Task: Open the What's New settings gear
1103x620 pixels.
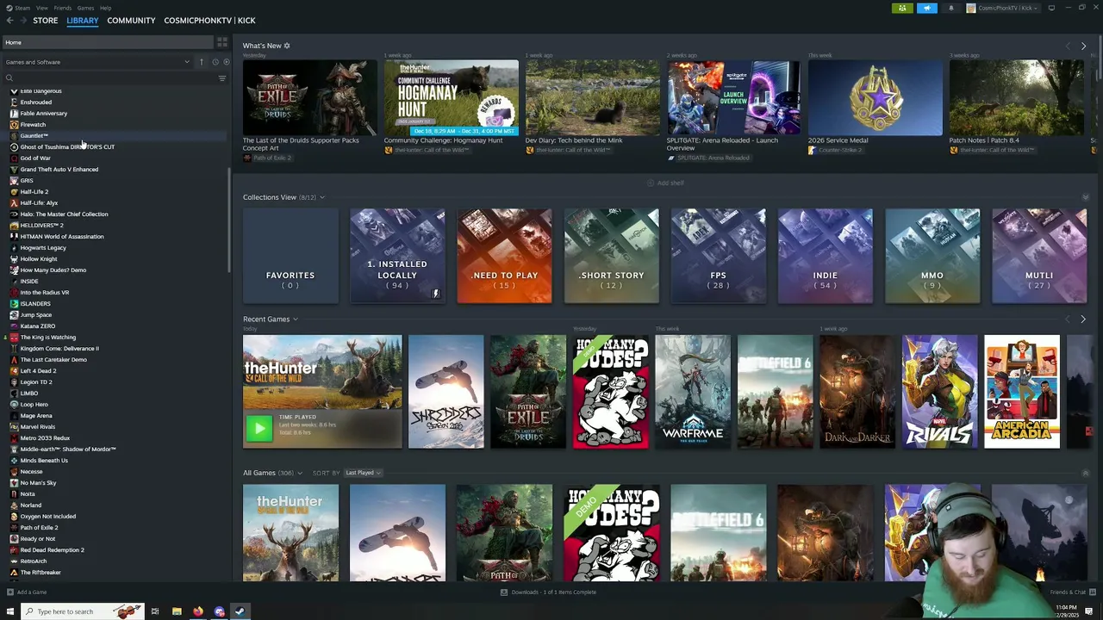Action: point(287,46)
